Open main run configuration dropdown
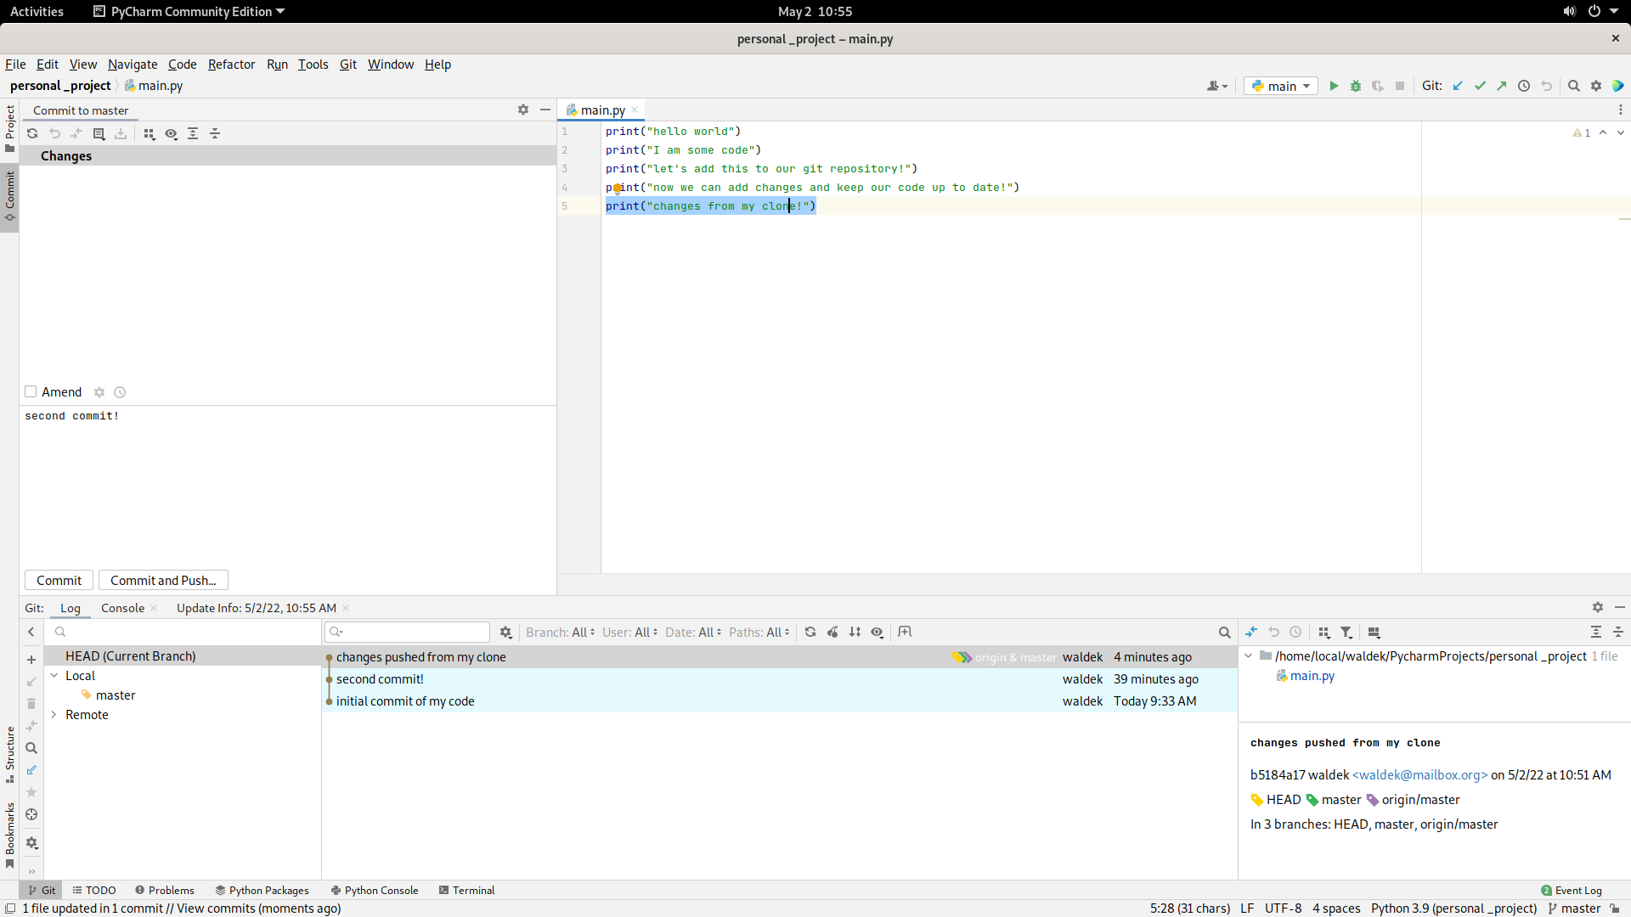Image resolution: width=1631 pixels, height=917 pixels. [1281, 86]
